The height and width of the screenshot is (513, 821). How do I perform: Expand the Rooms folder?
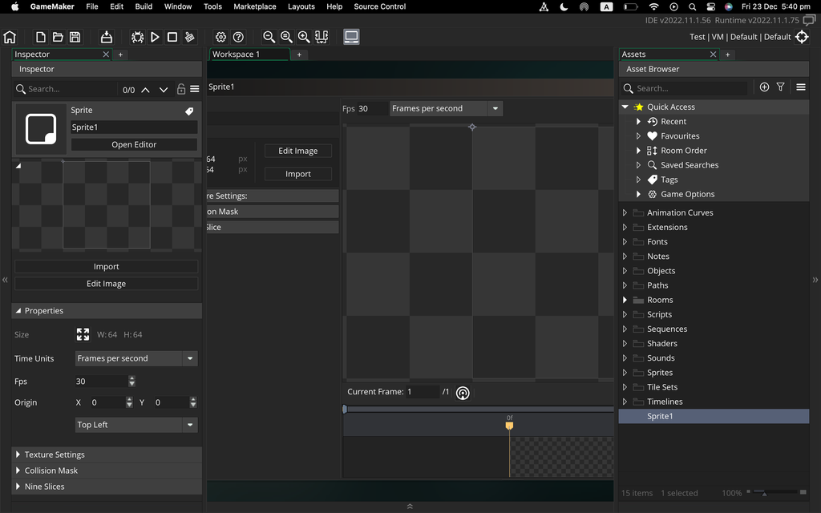coord(625,300)
